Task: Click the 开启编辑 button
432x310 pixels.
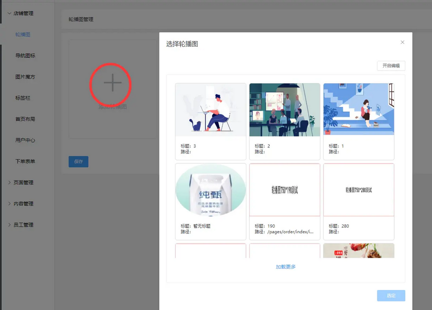Action: [x=391, y=66]
